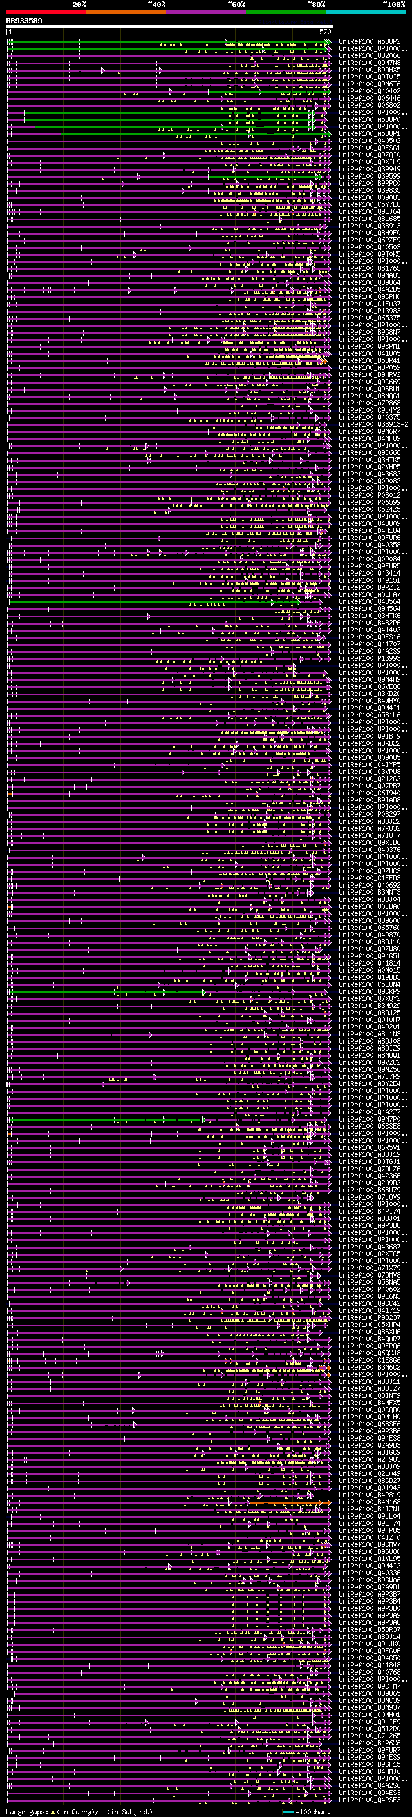Click hit label UniRef100_Q43564
The width and height of the screenshot is (412, 1817).
(x=370, y=601)
